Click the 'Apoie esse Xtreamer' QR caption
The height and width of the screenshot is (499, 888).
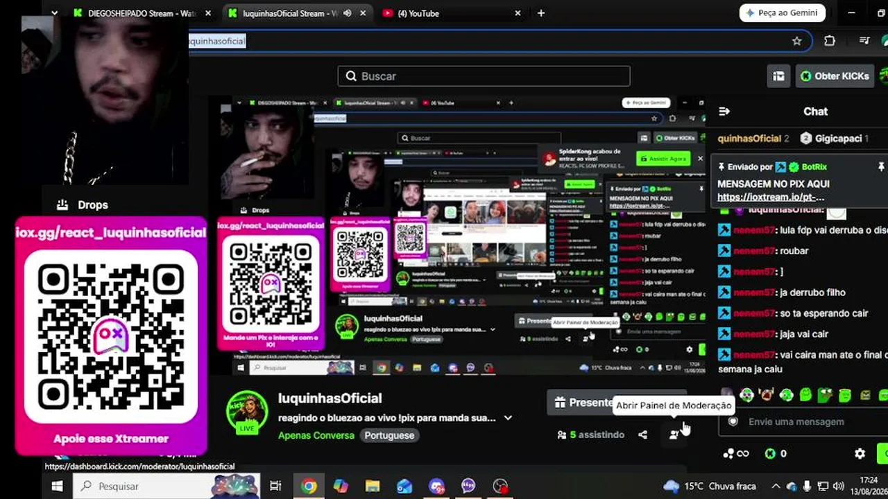click(111, 439)
